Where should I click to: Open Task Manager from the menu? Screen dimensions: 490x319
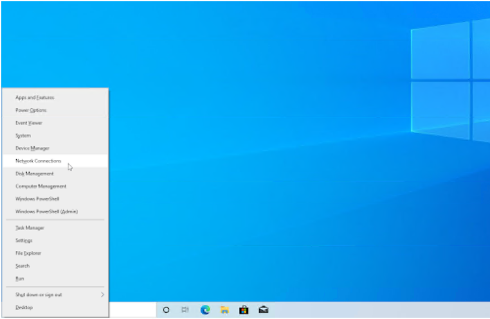pos(30,228)
